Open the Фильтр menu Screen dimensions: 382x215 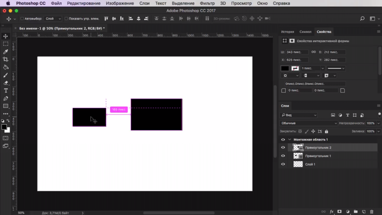coord(207,3)
